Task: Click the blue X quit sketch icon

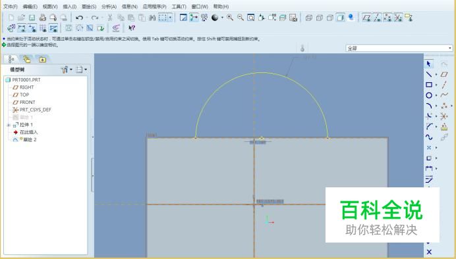Action: (x=429, y=252)
